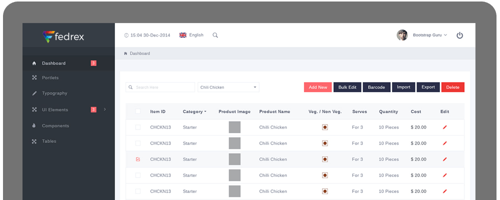The width and height of the screenshot is (500, 200).
Task: Tick the fifth row's checkbox
Action: pyautogui.click(x=138, y=191)
